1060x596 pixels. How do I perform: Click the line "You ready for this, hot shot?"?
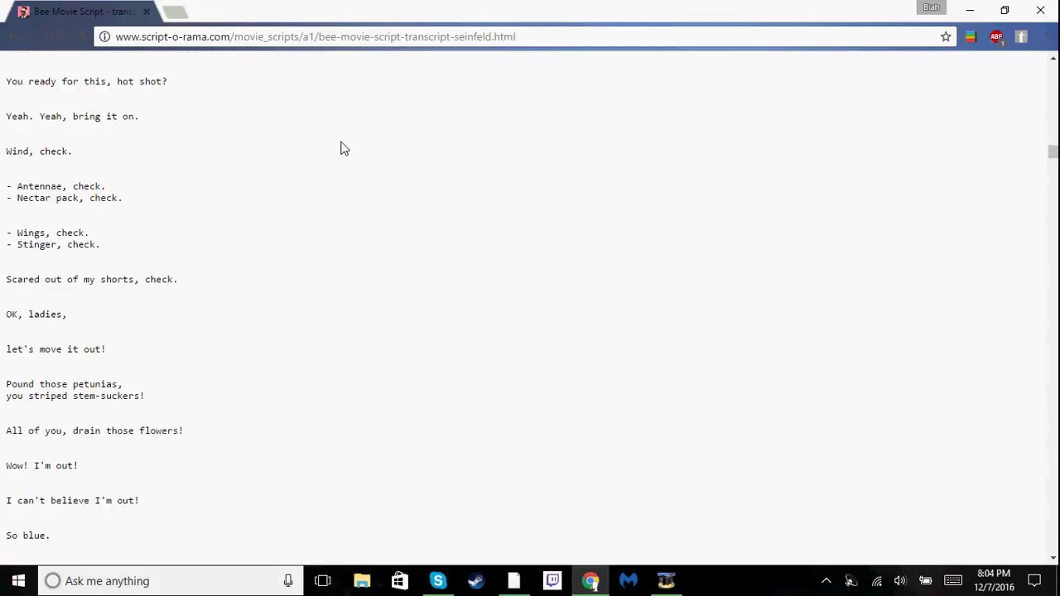pyautogui.click(x=86, y=81)
